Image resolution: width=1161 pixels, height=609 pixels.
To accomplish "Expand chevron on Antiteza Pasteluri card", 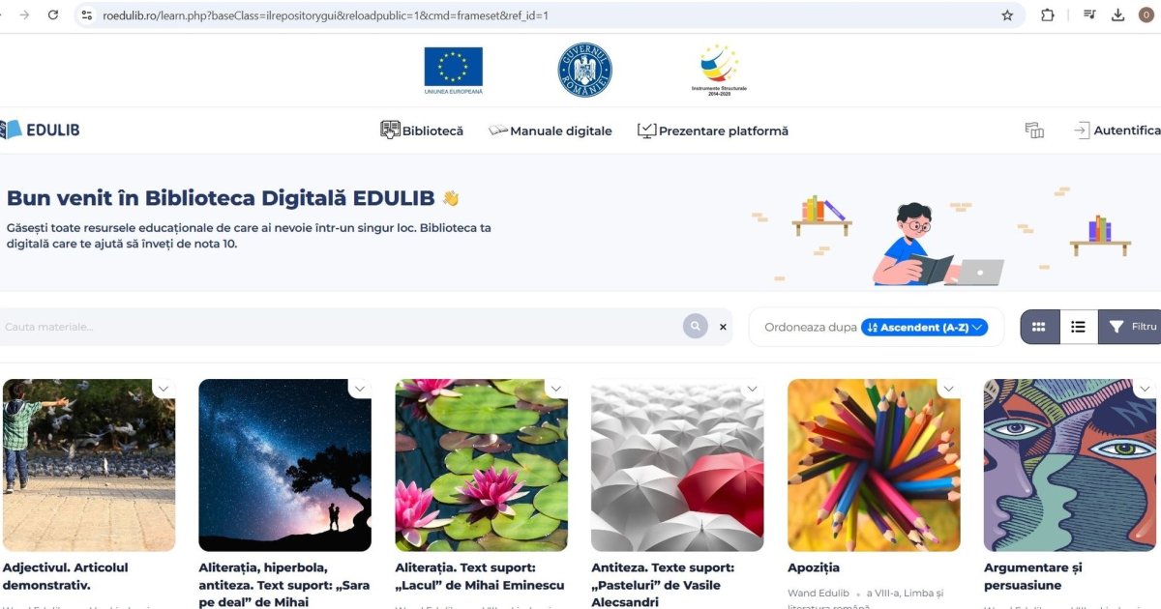I will (x=753, y=389).
